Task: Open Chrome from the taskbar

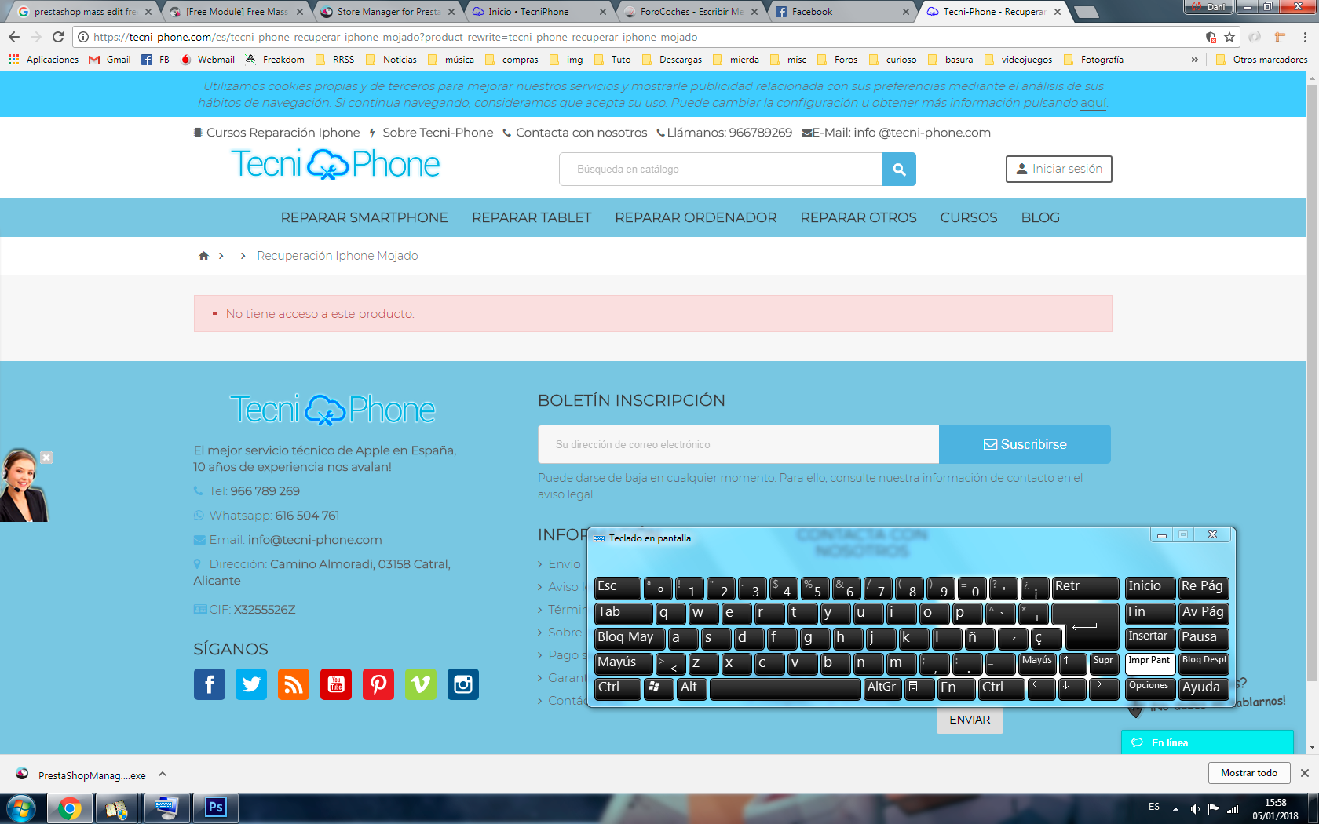Action: click(70, 808)
